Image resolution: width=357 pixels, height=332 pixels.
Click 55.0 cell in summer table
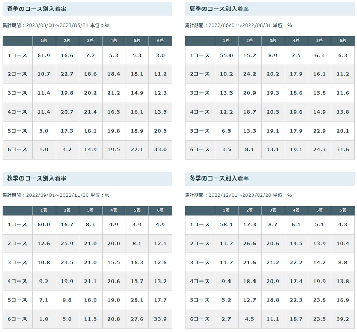226,56
